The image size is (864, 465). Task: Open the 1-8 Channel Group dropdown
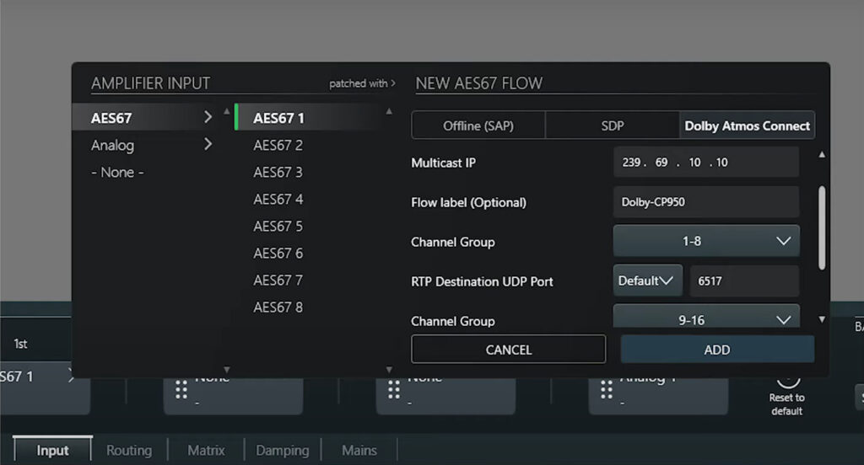tap(705, 241)
